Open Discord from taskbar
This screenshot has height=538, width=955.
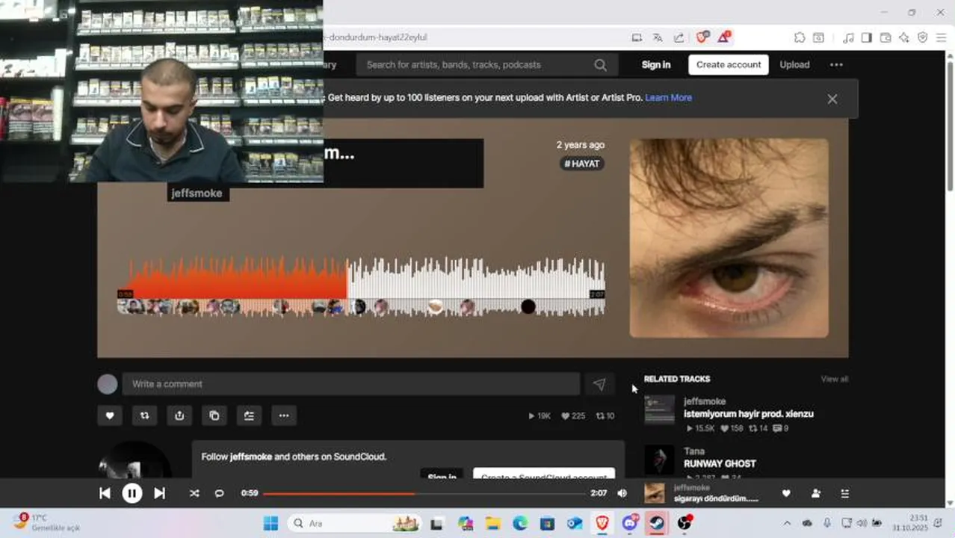pos(630,523)
